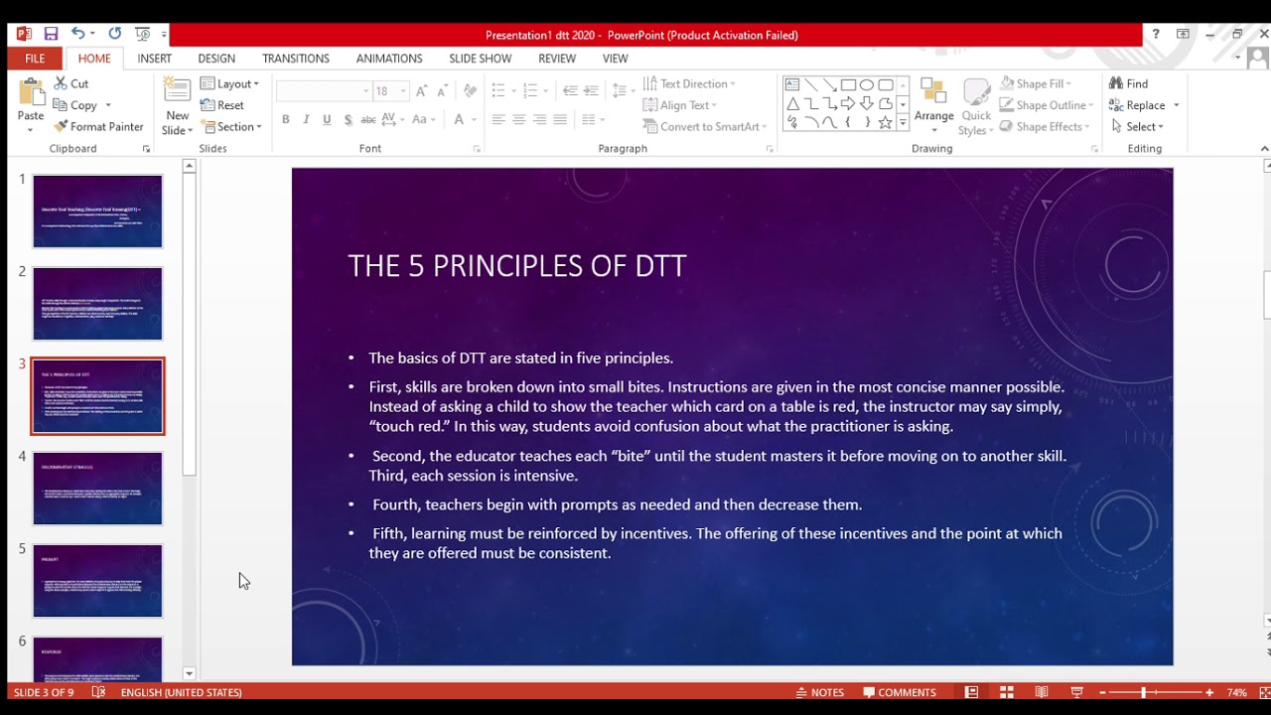Switch to the SLIDE SHOW tab

tap(481, 59)
